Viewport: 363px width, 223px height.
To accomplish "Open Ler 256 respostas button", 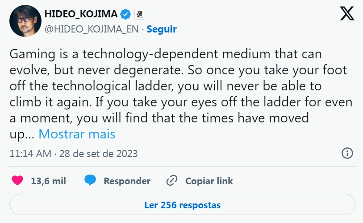I will (x=182, y=205).
